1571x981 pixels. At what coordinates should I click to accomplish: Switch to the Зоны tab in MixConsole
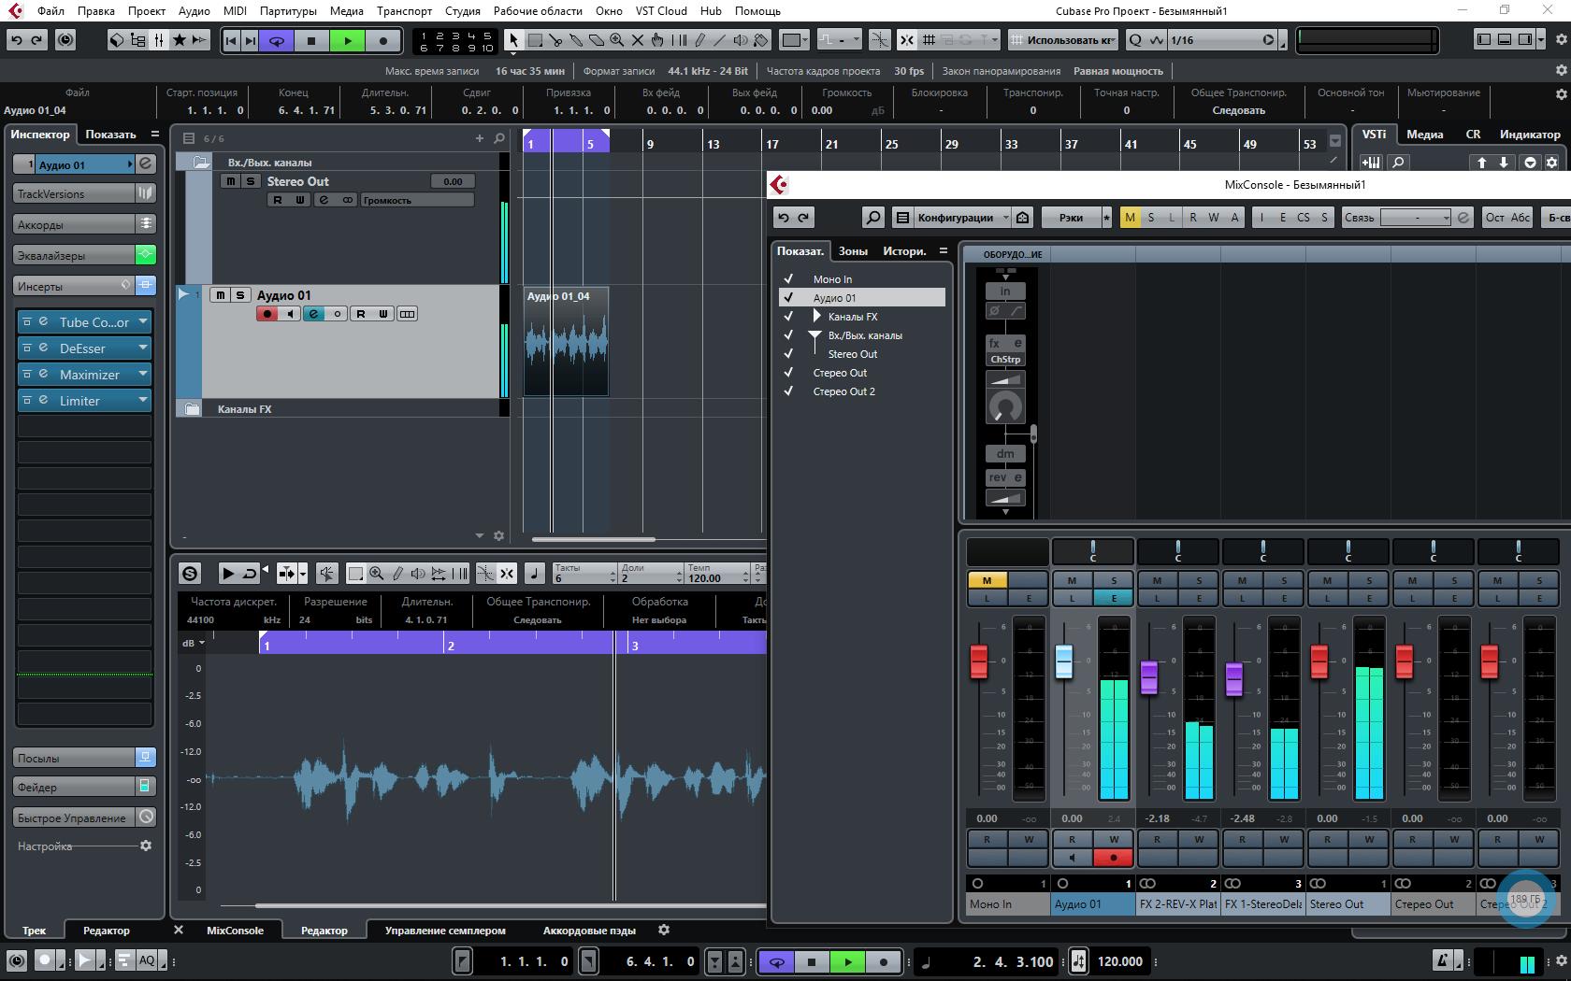click(852, 251)
